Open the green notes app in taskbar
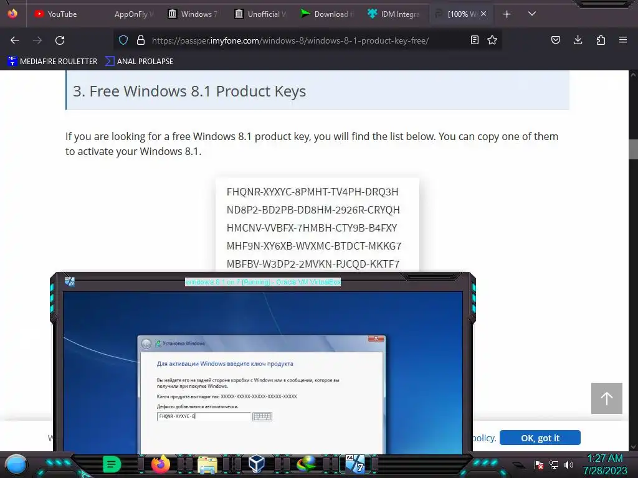Image resolution: width=638 pixels, height=478 pixels. [112, 464]
